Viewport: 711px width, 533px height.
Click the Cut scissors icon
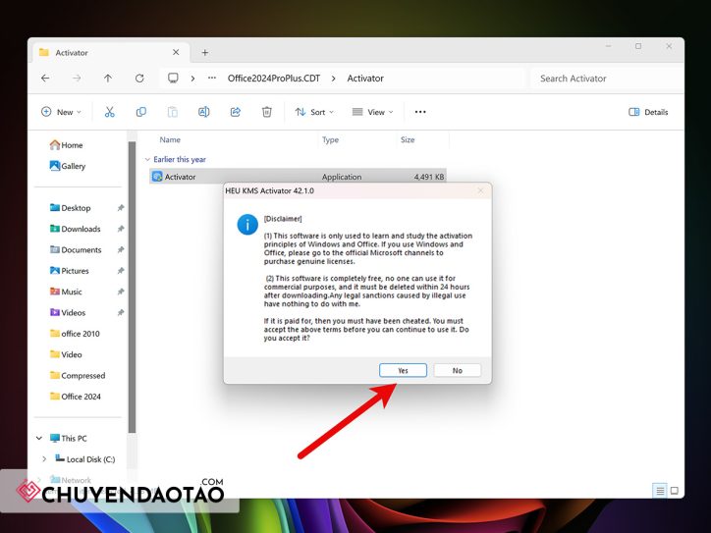(x=109, y=112)
